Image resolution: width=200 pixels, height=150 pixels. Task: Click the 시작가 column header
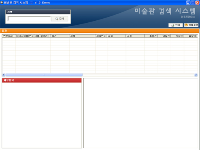click(177, 36)
